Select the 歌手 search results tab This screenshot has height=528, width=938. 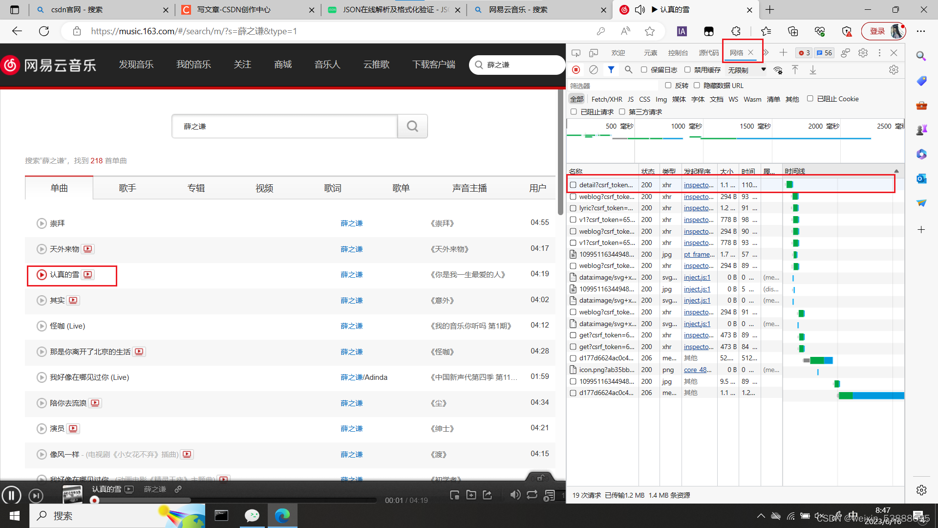tap(127, 188)
